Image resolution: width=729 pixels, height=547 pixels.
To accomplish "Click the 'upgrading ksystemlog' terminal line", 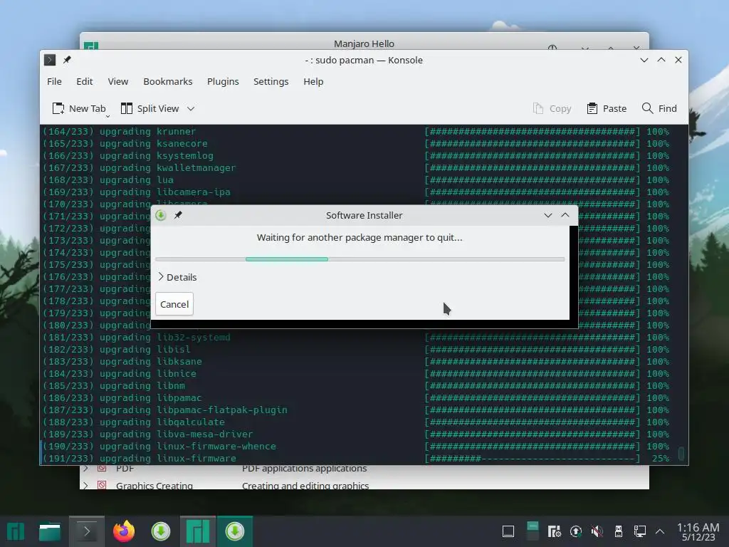I will (356, 156).
